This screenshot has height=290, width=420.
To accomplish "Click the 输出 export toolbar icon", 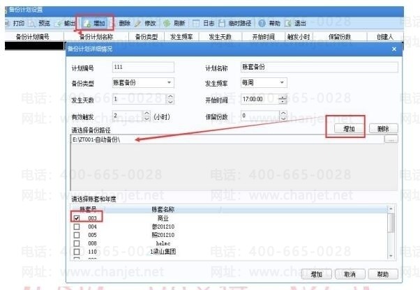I will [x=58, y=24].
